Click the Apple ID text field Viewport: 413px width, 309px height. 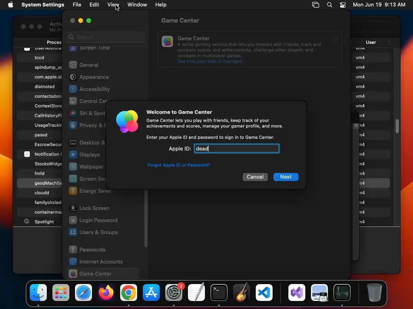point(236,148)
